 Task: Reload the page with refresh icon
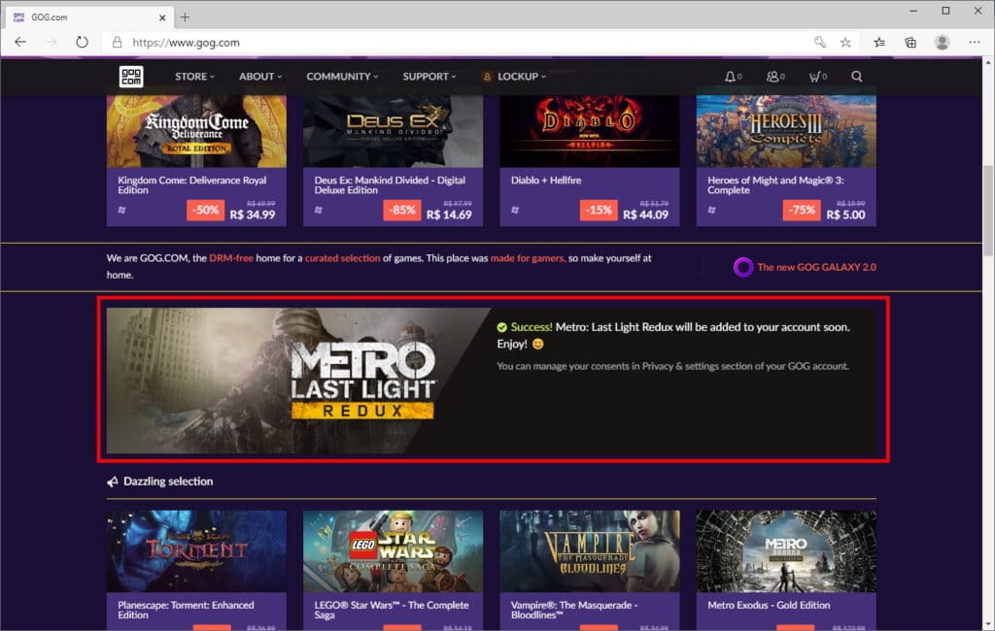click(x=82, y=43)
